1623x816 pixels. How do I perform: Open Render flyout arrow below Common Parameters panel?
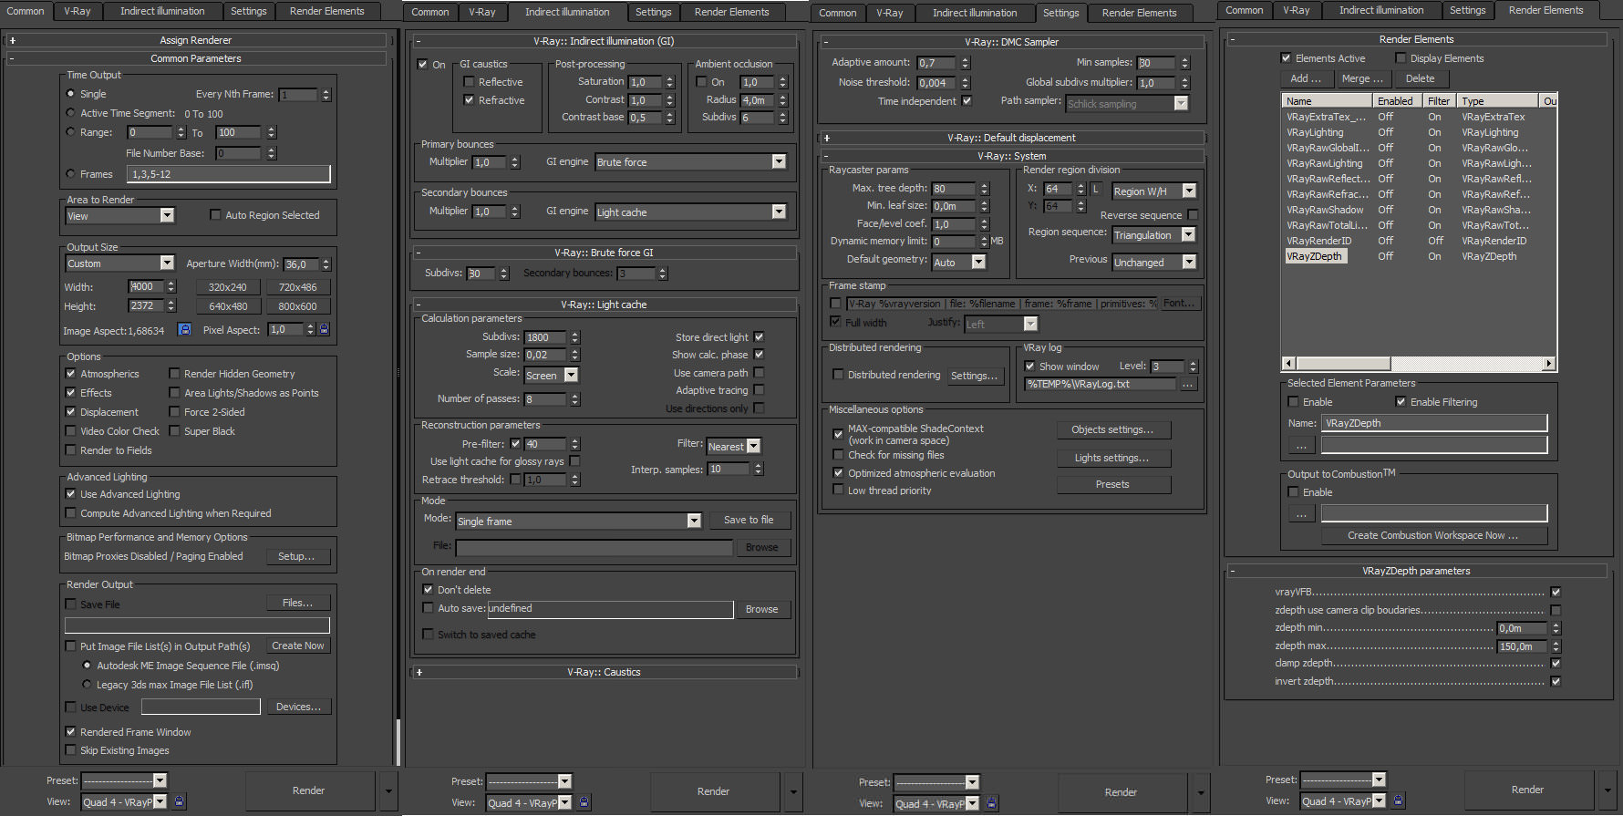[389, 790]
